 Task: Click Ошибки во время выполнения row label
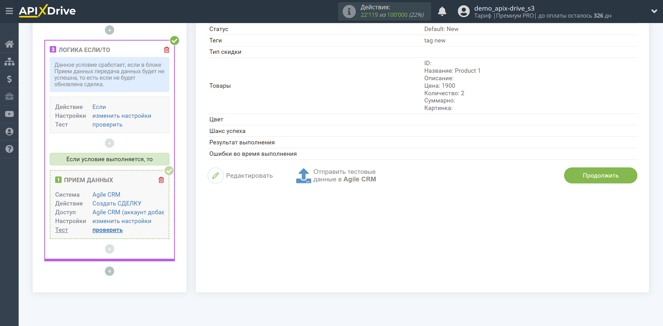click(253, 154)
